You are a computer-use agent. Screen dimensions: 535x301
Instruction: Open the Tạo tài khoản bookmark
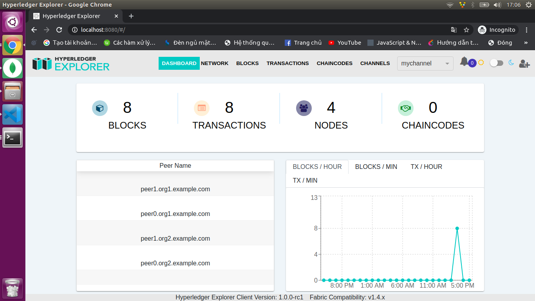70,43
